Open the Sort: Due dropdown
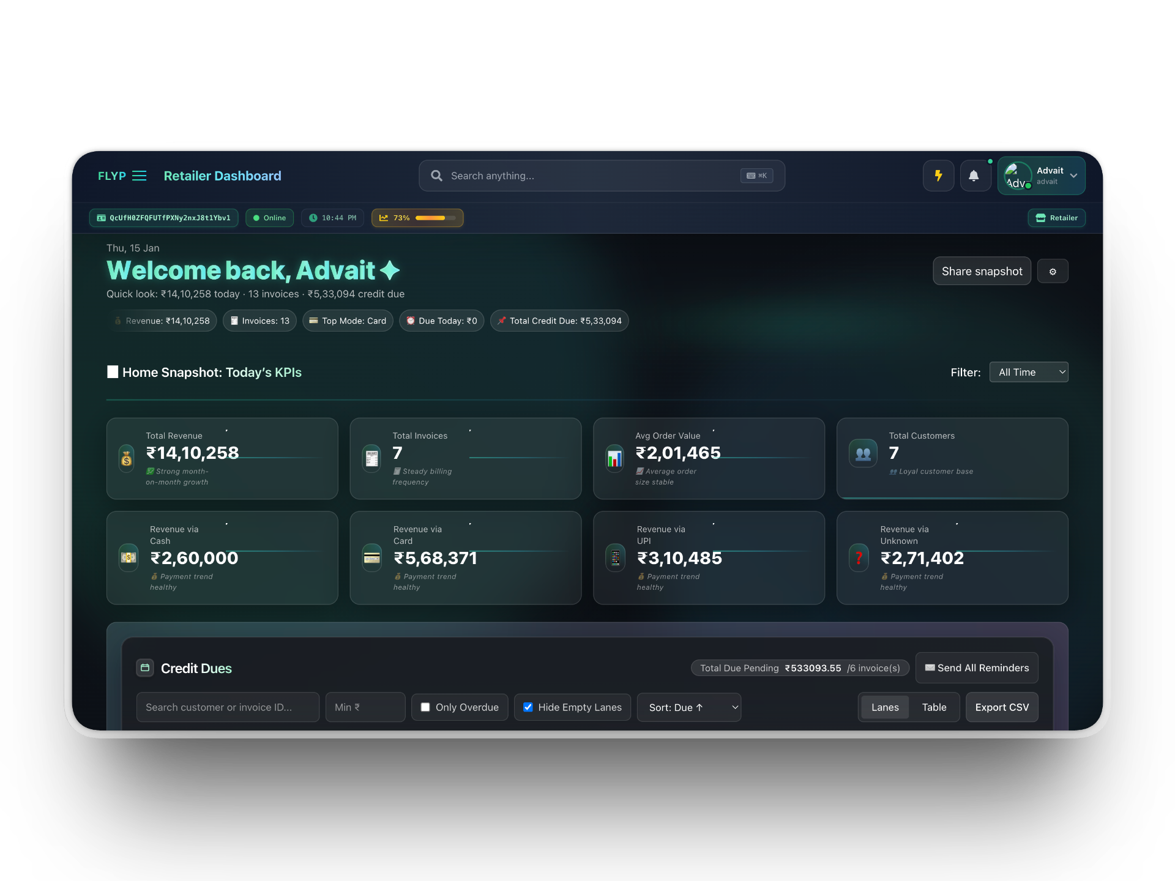 (x=688, y=707)
